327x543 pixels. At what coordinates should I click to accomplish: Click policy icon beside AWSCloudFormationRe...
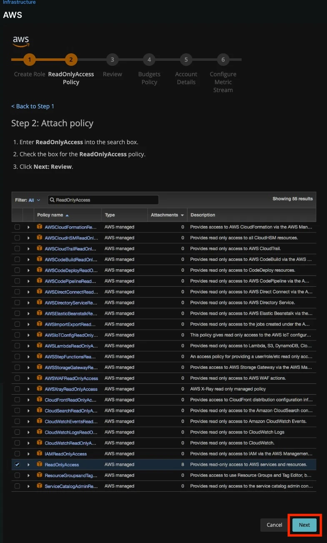pyautogui.click(x=40, y=227)
